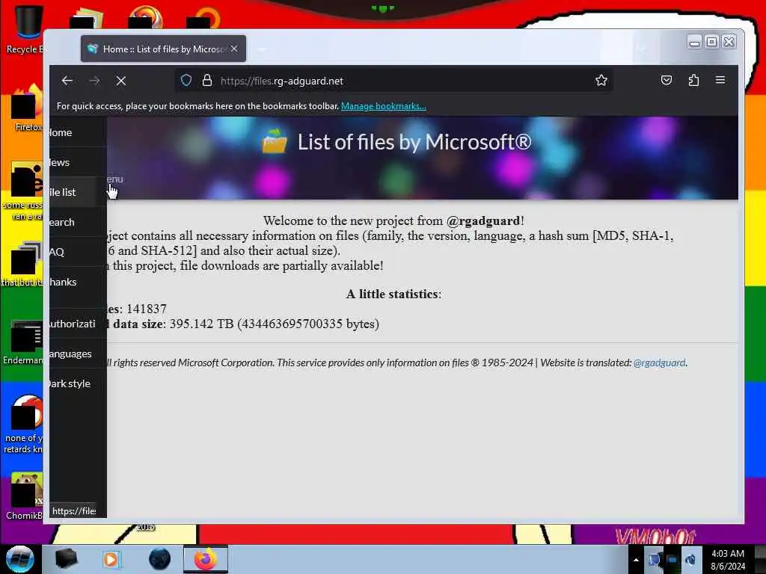
Task: Open File list in the side menu
Action: [78, 192]
